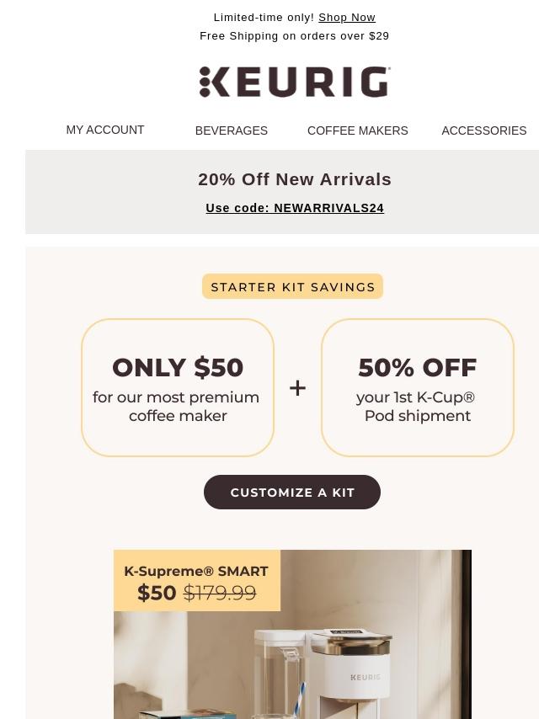Screen dimensions: 539x719
Task: Click the Keurig logo on the brewer
Action: 366,677
